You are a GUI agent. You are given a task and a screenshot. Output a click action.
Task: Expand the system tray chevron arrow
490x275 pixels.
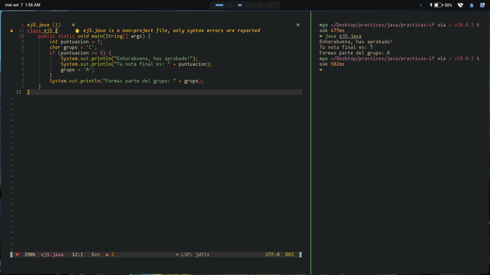coord(421,5)
